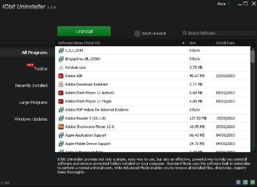
Task: Focus the Search Software field
Action: pyautogui.click(x=218, y=33)
